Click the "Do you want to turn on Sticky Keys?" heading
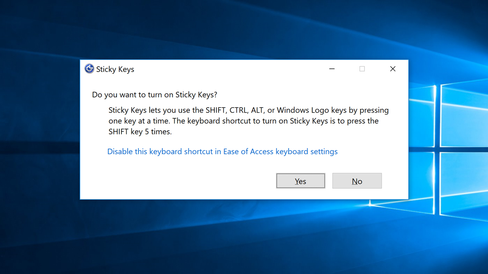This screenshot has height=274, width=488. point(154,95)
